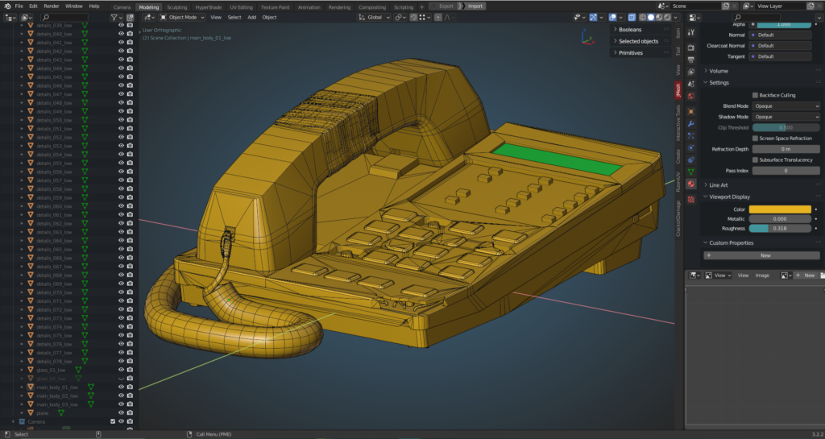Adjust the Alpha slider

coord(784,24)
